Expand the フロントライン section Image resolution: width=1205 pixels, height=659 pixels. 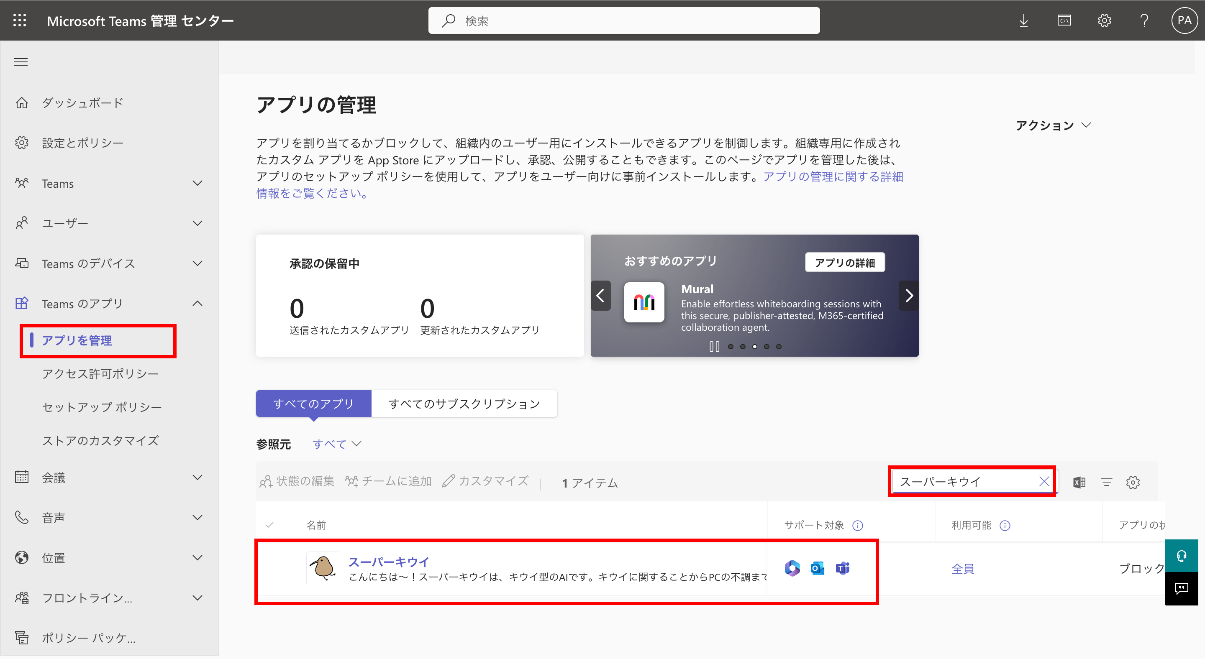[x=198, y=598]
